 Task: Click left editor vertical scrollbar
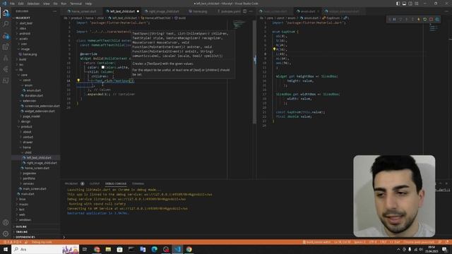coord(254,72)
